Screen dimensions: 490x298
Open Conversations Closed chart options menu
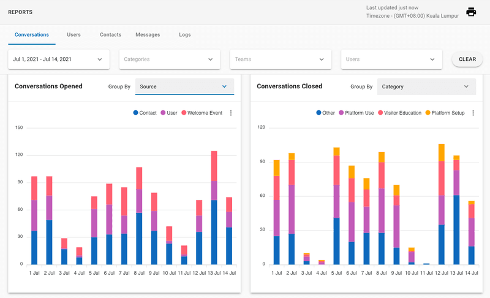coord(473,113)
